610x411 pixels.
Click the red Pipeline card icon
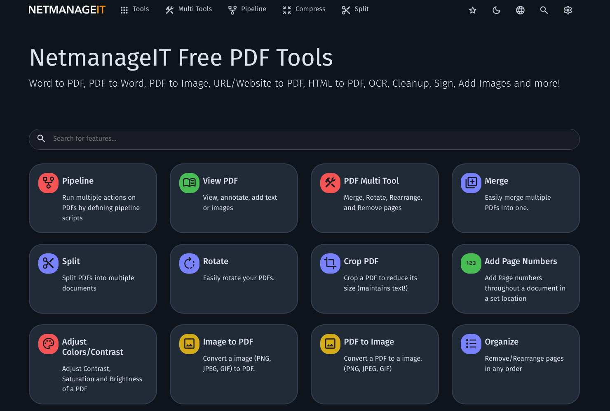48,183
